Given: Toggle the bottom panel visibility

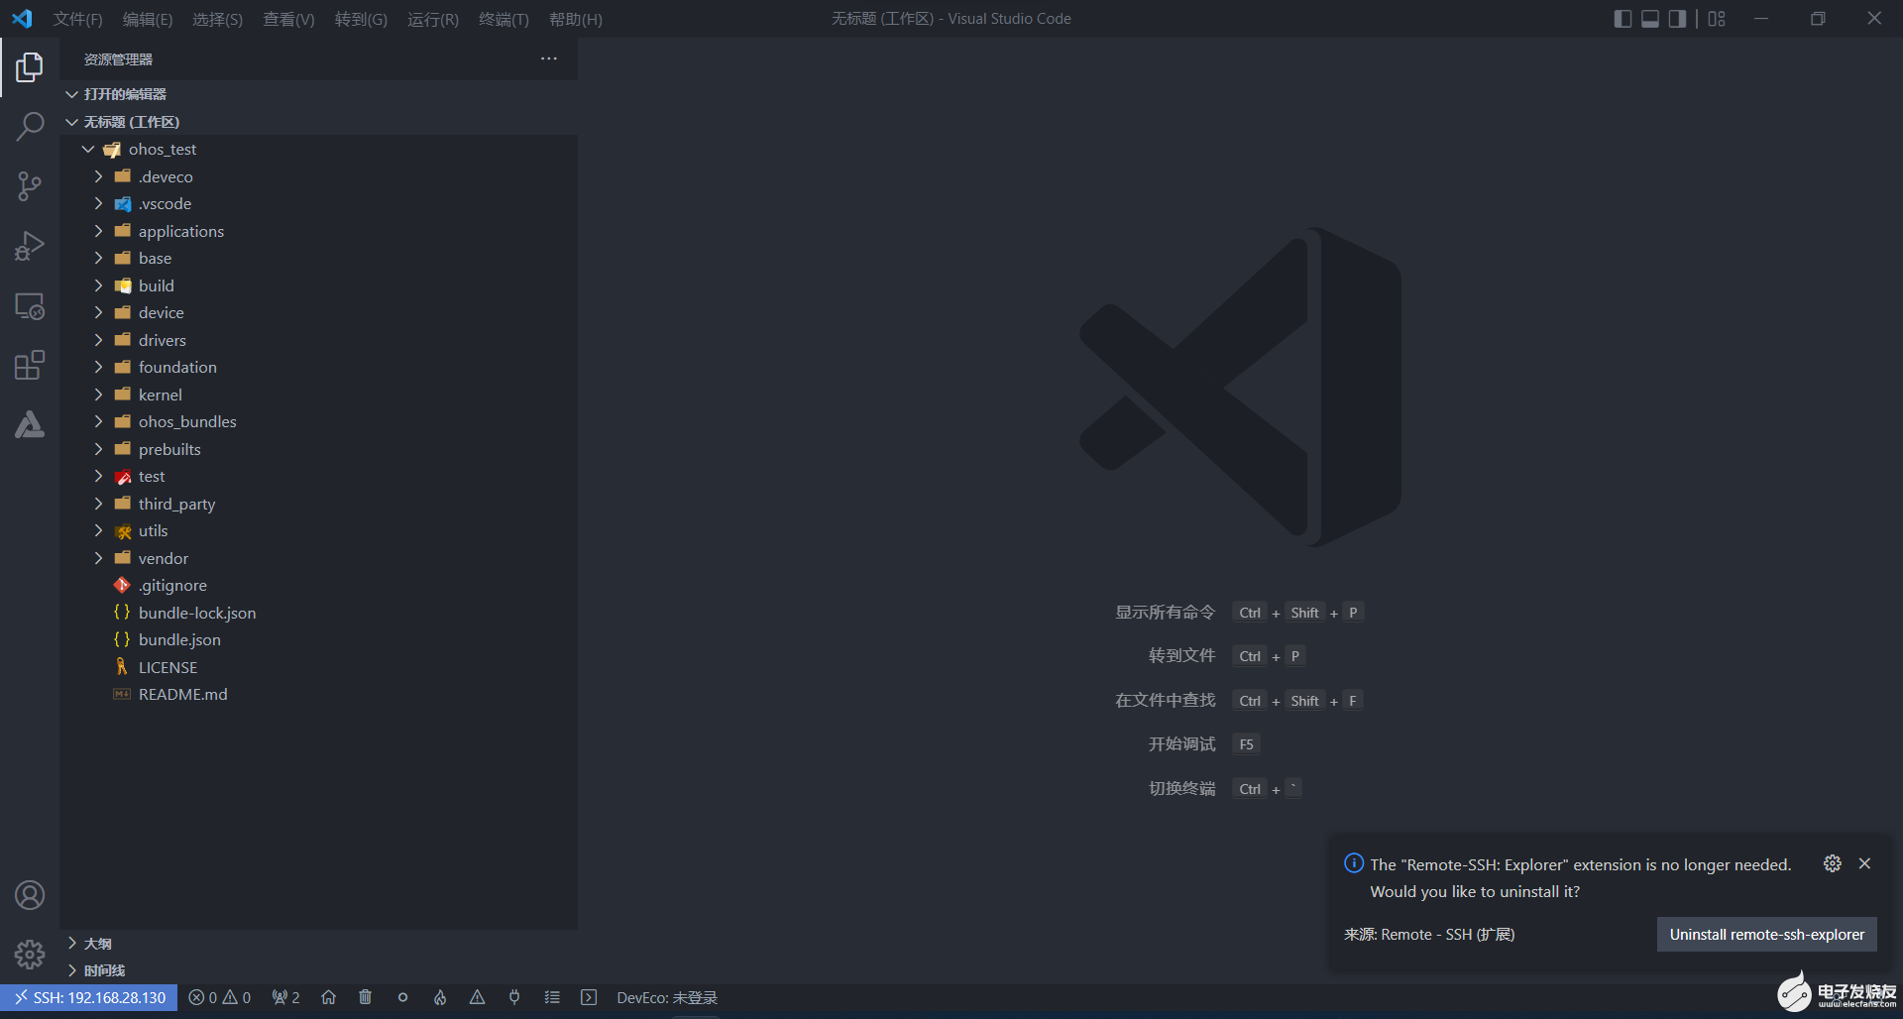Looking at the screenshot, I should point(1650,19).
